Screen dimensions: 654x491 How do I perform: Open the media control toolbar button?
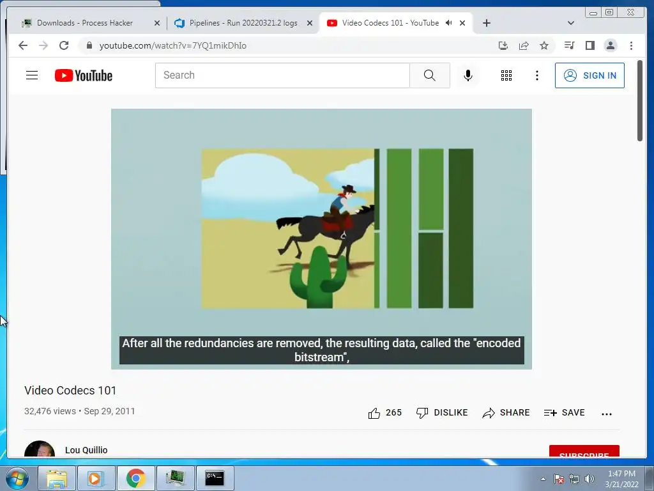coord(569,45)
